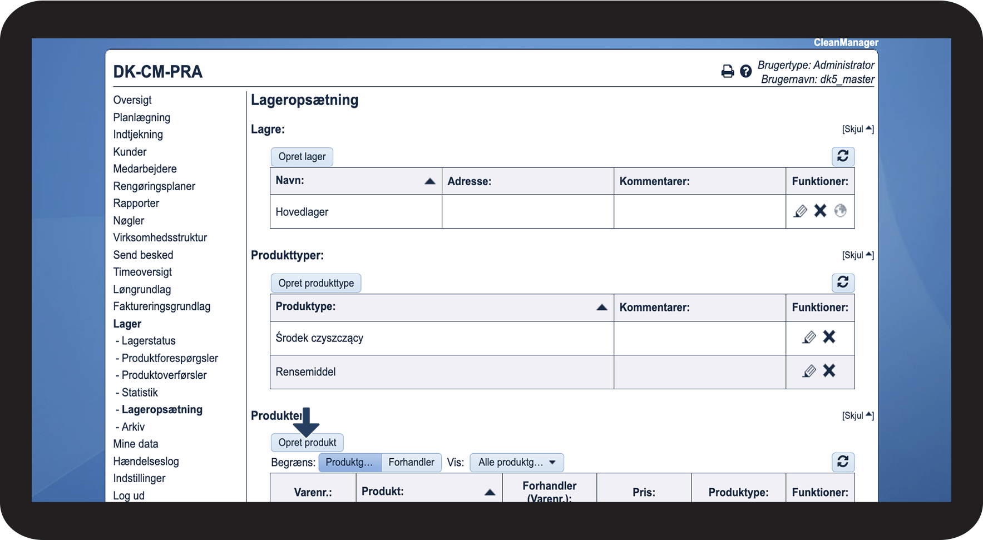Click the Opret produkt button
The height and width of the screenshot is (540, 983).
(x=307, y=443)
